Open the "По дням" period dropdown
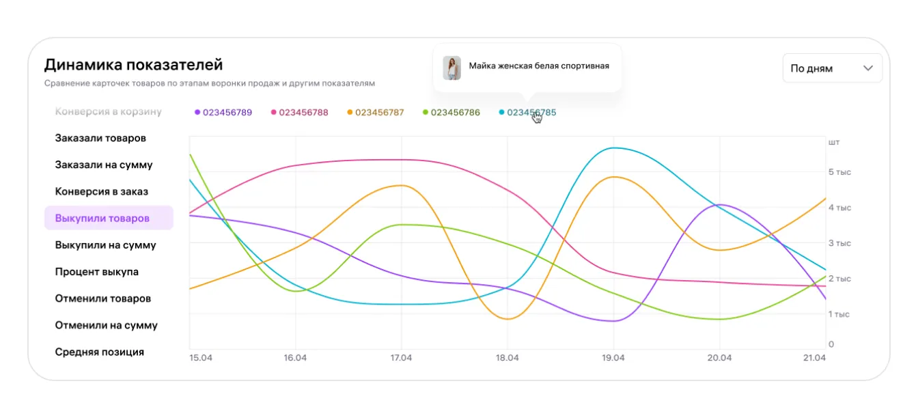Image resolution: width=918 pixels, height=418 pixels. [831, 68]
